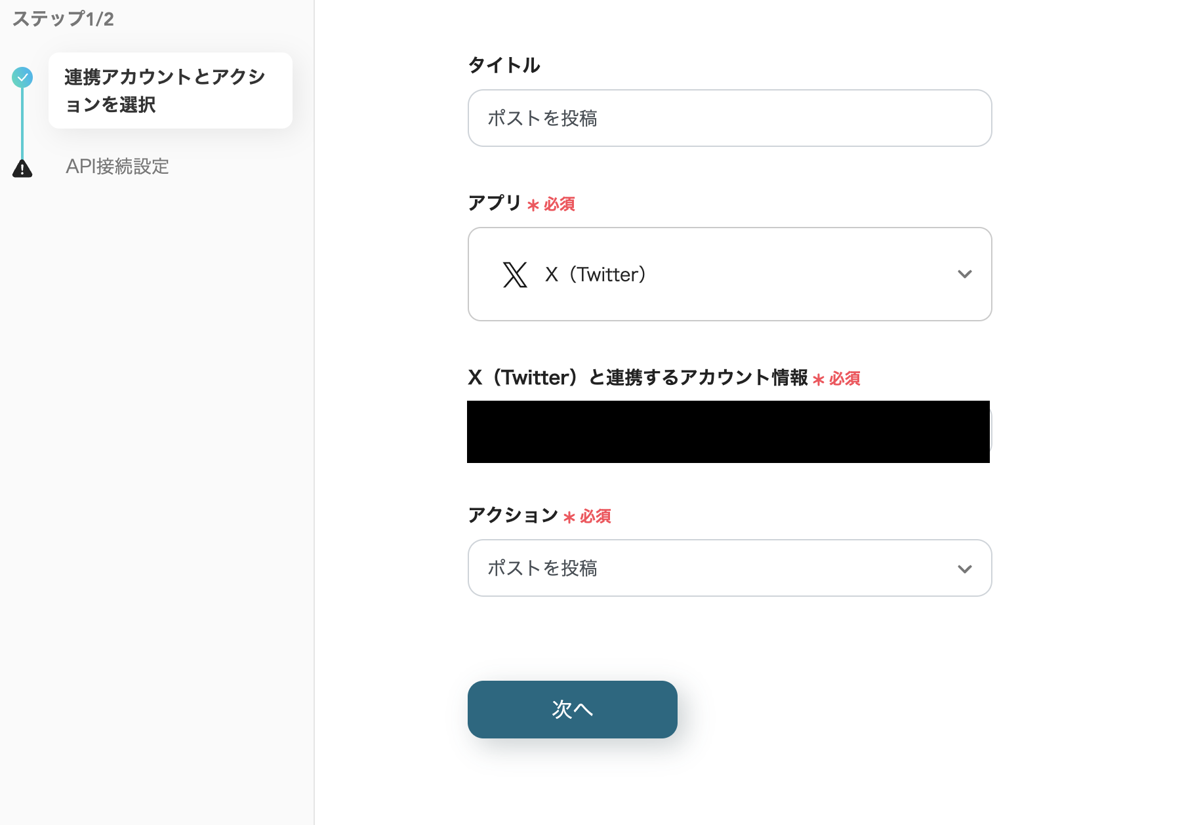Expand the app selector chevron arrow

pyautogui.click(x=964, y=274)
